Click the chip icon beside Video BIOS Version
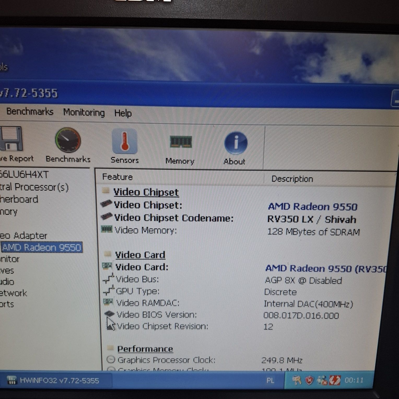Image resolution: width=399 pixels, height=399 pixels. coord(109,313)
